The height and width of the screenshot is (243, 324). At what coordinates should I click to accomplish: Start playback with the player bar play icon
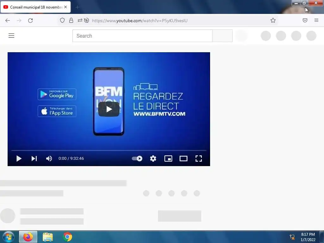[x=19, y=159]
